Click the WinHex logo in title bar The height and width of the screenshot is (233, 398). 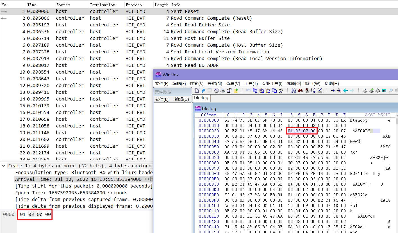coord(158,75)
